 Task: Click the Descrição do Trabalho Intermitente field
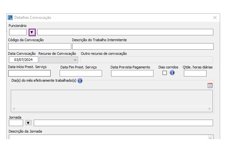(x=143, y=46)
